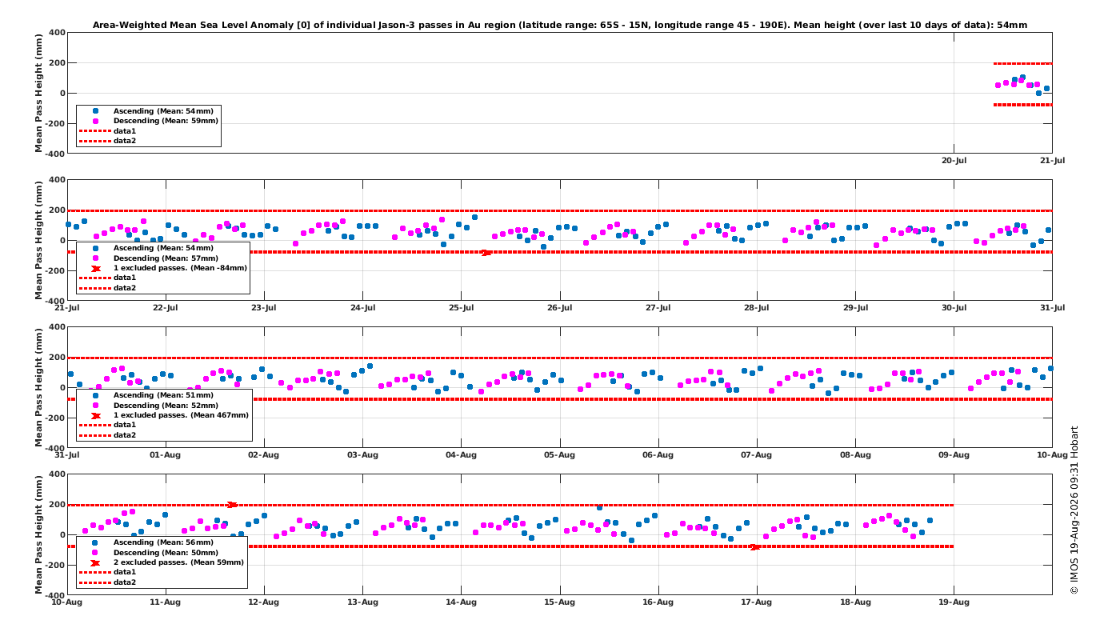Click the 16-Aug tick label
This screenshot has height=640, width=1120.
(x=658, y=602)
